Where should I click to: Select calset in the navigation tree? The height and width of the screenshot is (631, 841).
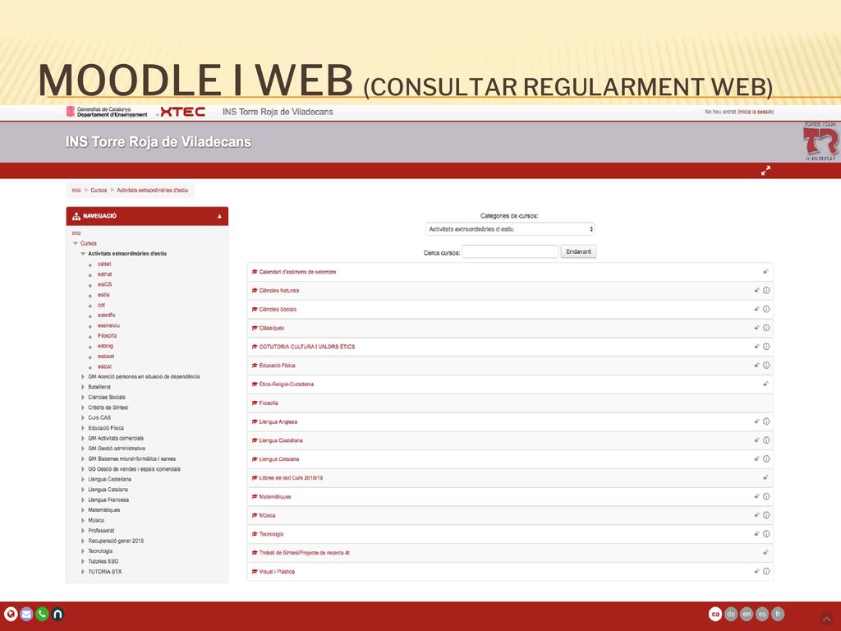coord(104,264)
